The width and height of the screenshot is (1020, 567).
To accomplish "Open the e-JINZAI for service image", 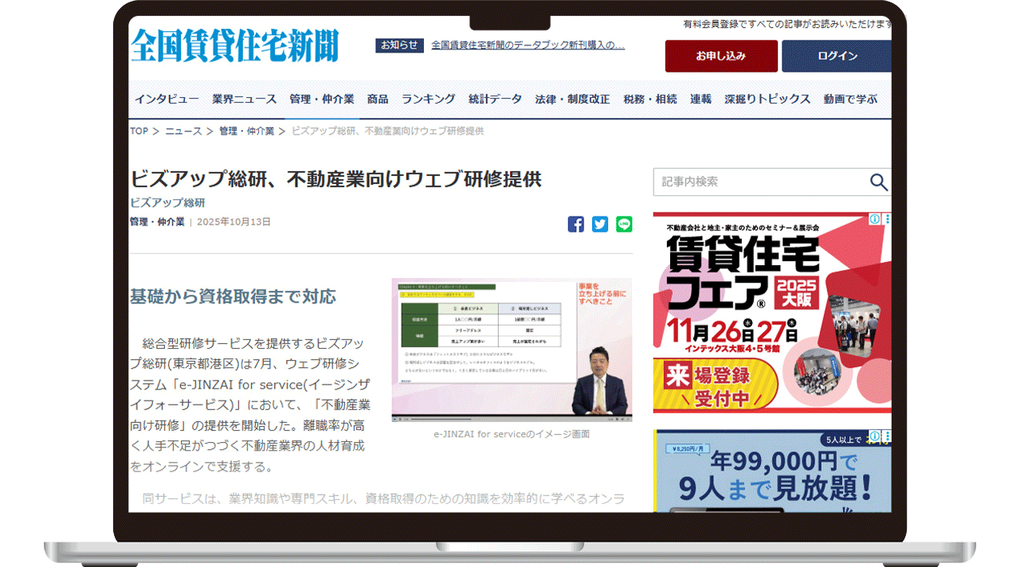I will [x=512, y=350].
